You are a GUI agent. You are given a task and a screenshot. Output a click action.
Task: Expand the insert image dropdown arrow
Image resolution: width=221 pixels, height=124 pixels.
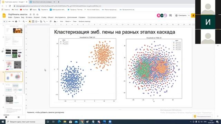38,21
